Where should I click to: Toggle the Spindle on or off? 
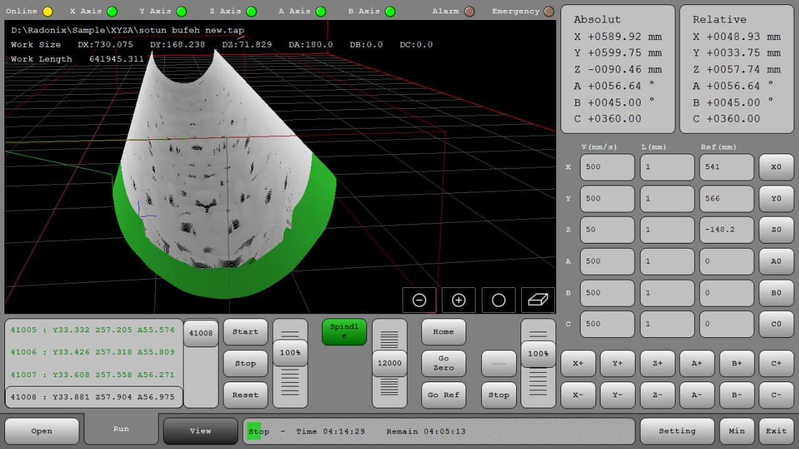pos(343,332)
